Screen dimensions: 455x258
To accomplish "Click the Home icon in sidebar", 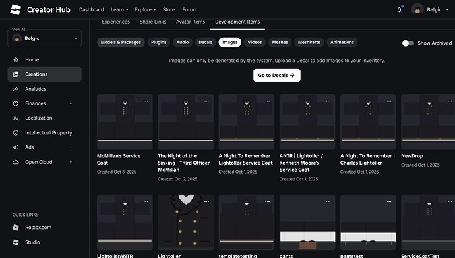I will (x=16, y=60).
